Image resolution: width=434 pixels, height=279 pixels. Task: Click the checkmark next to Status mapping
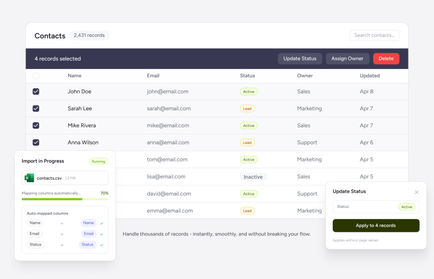click(102, 245)
